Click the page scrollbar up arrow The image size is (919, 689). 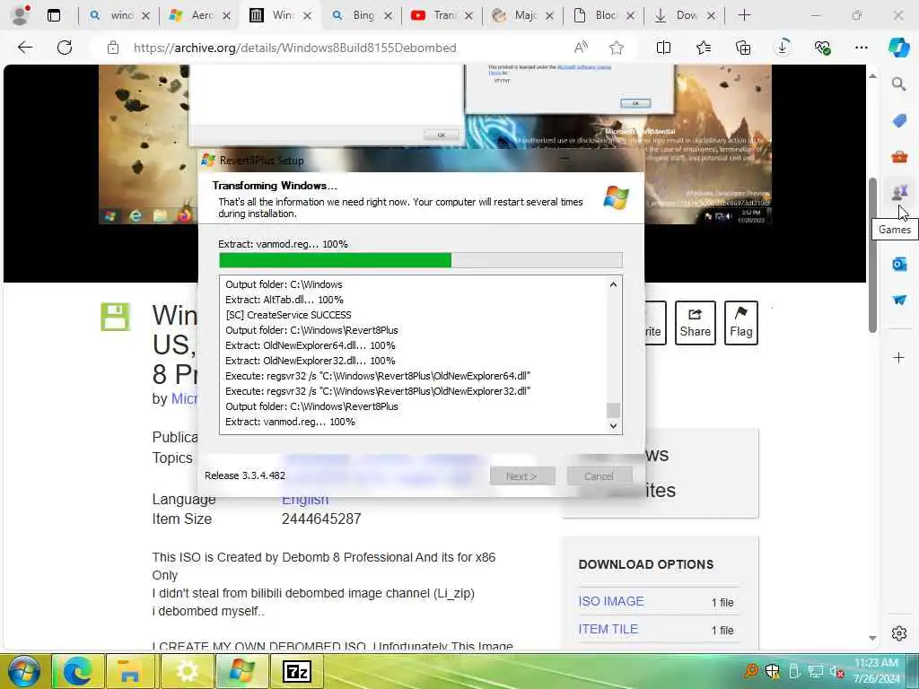(872, 76)
